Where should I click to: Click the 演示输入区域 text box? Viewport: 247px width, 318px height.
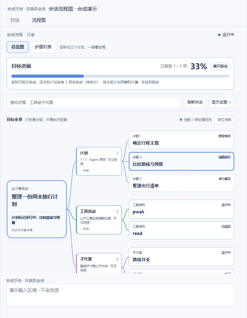tap(120, 295)
